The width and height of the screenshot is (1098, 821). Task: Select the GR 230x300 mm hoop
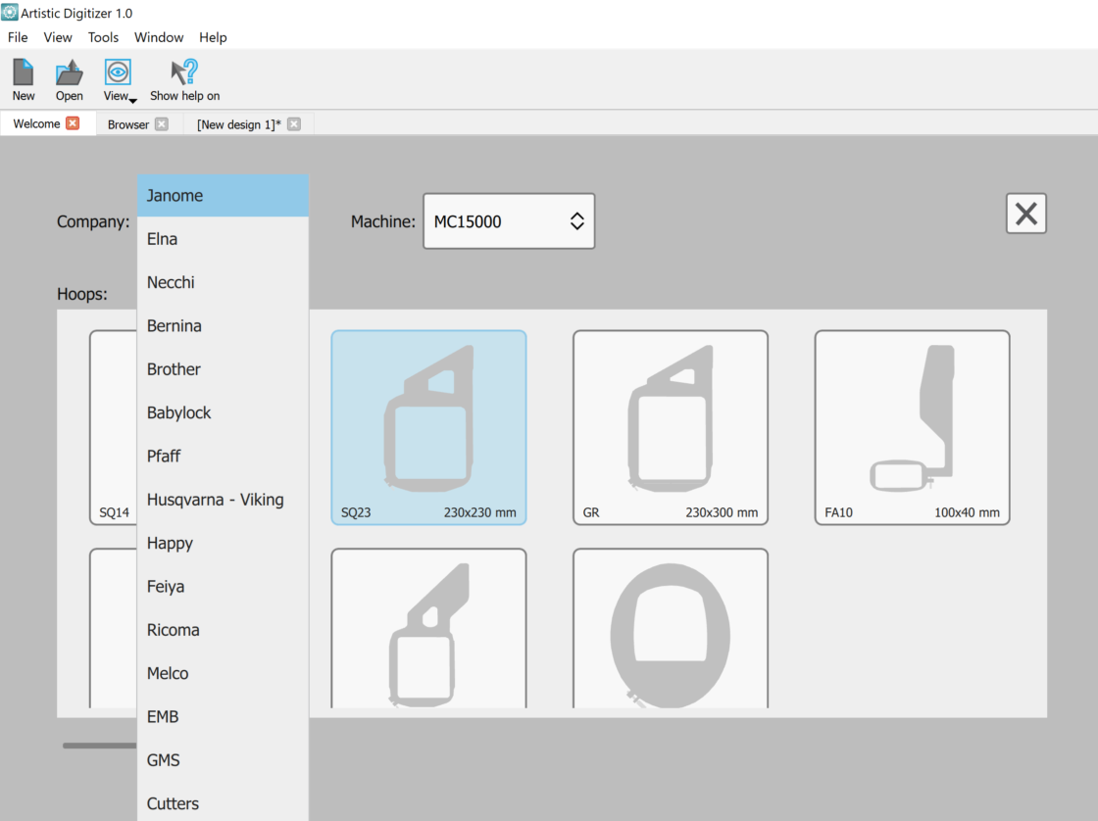point(671,428)
